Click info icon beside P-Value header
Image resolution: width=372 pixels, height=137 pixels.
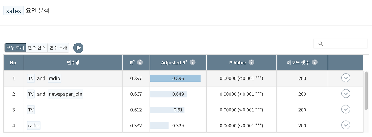(x=252, y=62)
